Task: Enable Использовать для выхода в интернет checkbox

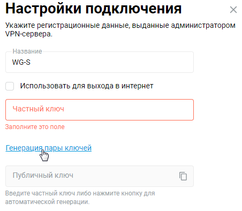Action: point(10,86)
